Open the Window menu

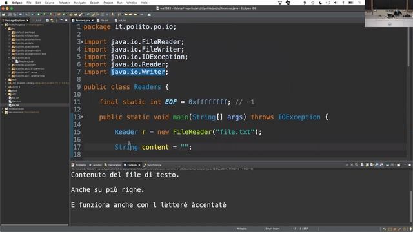(132, 3)
